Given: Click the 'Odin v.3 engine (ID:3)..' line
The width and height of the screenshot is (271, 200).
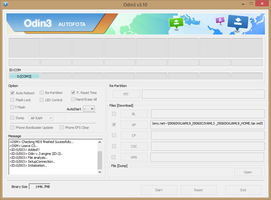Looking at the screenshot, I should pyautogui.click(x=36, y=154).
